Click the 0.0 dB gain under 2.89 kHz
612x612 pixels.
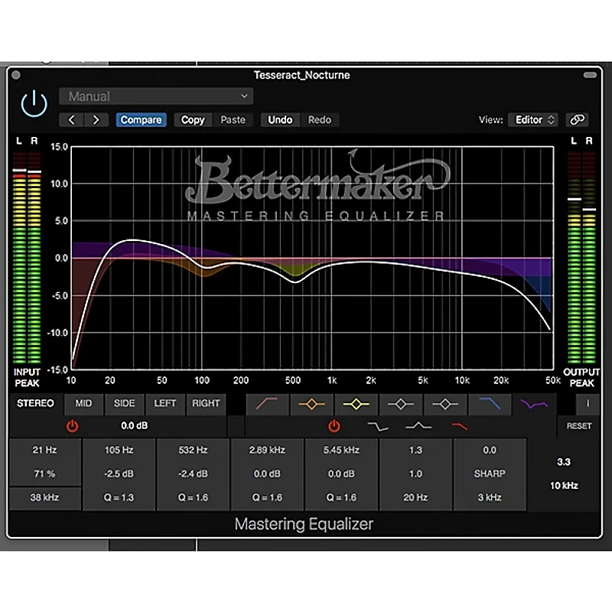267,474
